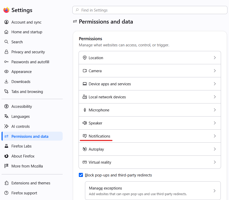This screenshot has width=229, height=200.
Task: Click the Extensions and themes puzzle icon
Action: (6, 183)
